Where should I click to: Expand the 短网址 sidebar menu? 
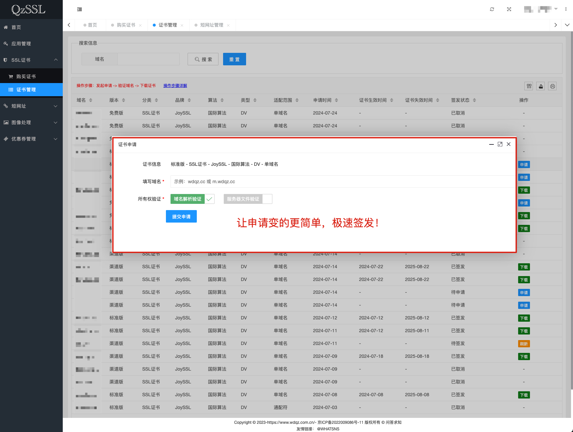[x=31, y=106]
